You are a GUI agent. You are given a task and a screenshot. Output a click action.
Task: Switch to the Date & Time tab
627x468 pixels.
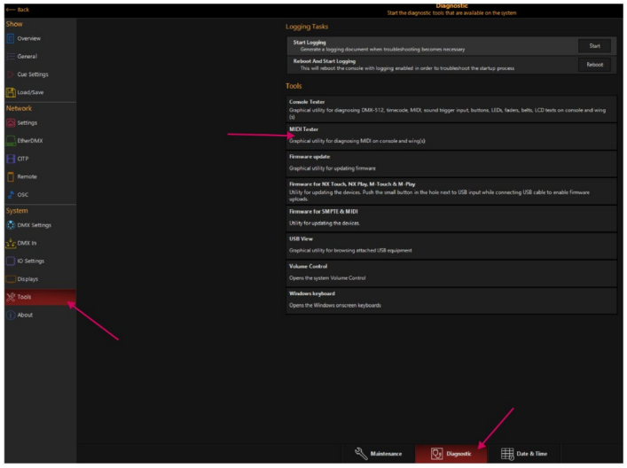[x=523, y=453]
